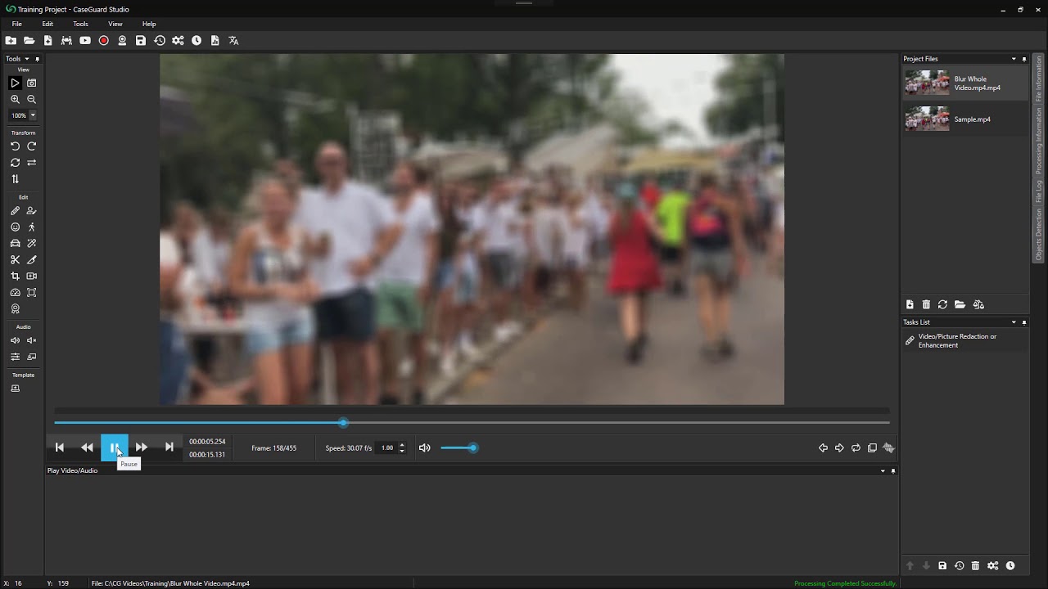1048x589 pixels.
Task: Open the translate language icon
Action: 233,40
